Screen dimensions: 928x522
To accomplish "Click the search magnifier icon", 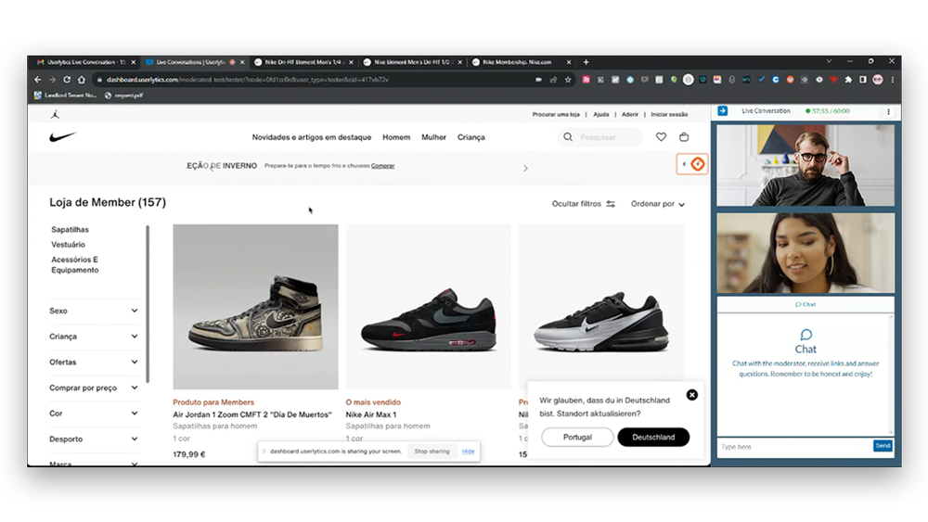I will click(568, 137).
